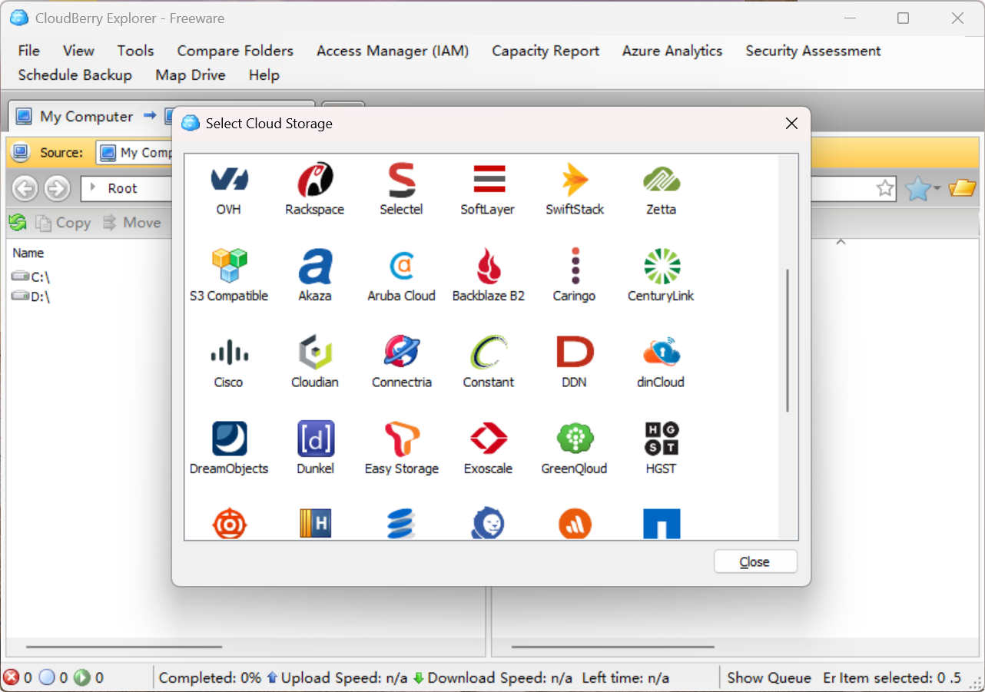Open the favorites star dropdown
The image size is (985, 692).
point(921,188)
